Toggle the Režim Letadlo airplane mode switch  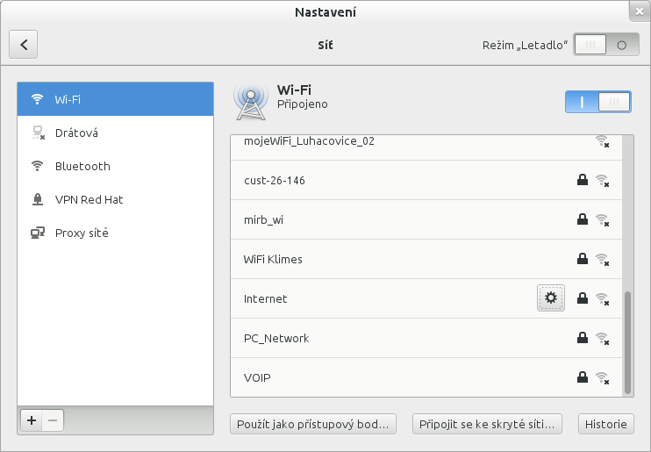pos(606,45)
